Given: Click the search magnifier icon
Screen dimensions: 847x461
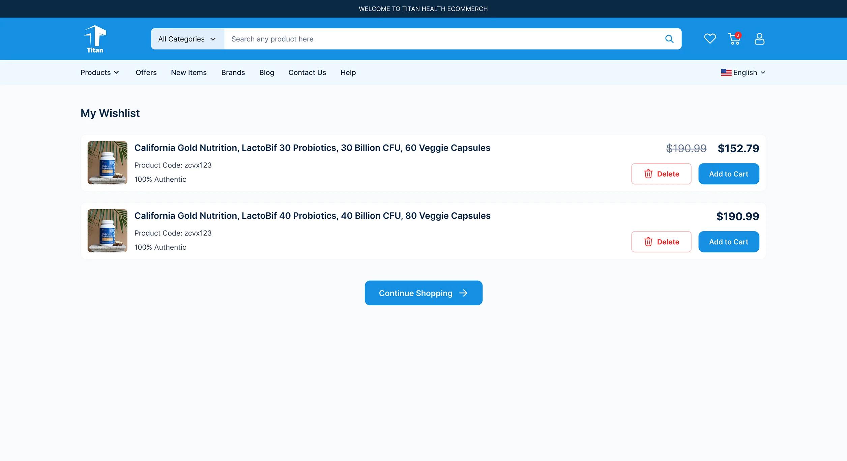Looking at the screenshot, I should pyautogui.click(x=669, y=39).
